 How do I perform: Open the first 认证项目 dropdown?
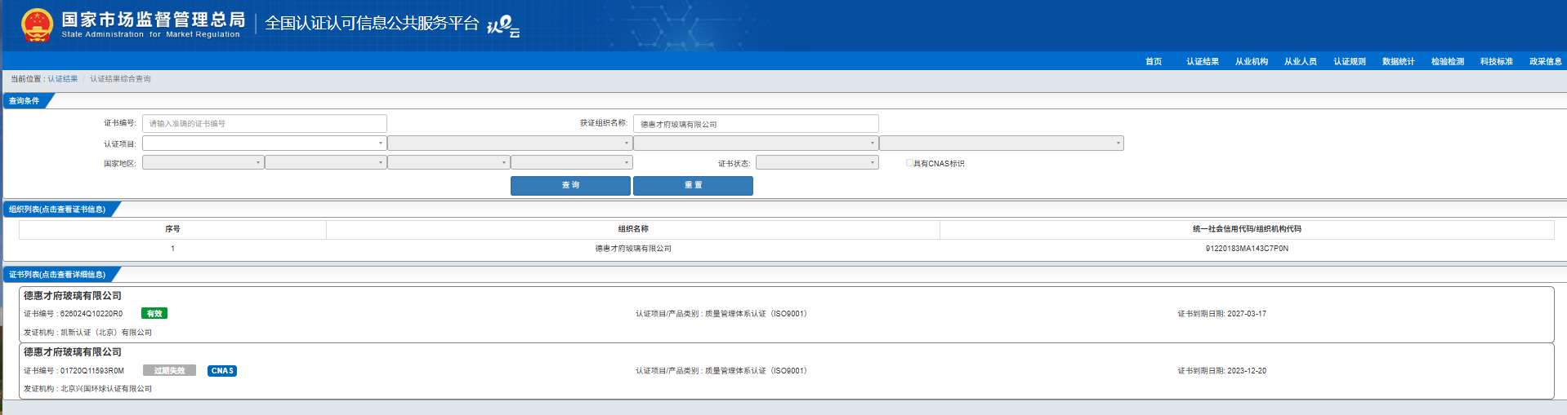point(265,143)
